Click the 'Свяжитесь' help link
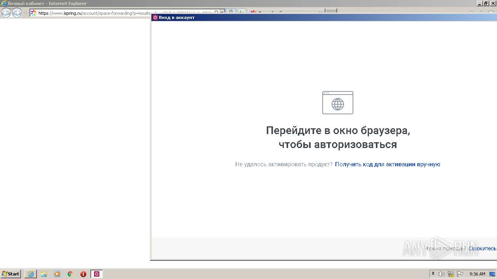Screen dimensions: 497x279 pyautogui.click(x=482, y=248)
